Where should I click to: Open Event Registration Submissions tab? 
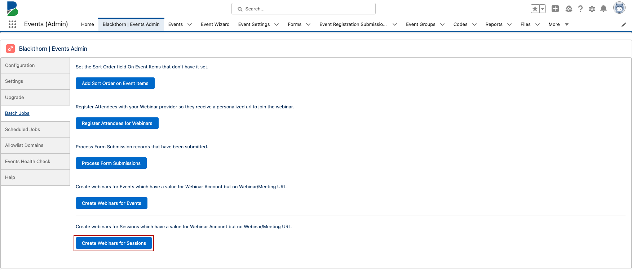point(353,24)
